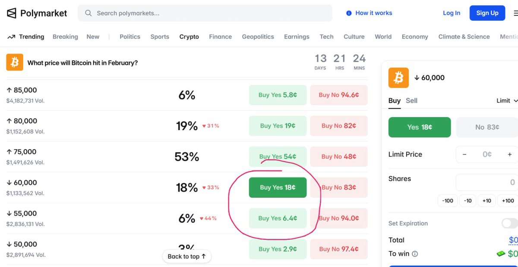
Task: Switch to the Buy tab
Action: coord(395,101)
